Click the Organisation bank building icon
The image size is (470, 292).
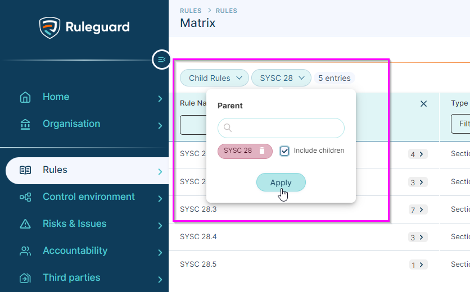(25, 124)
